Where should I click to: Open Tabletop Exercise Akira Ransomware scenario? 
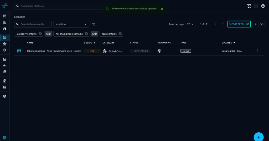tap(54, 51)
